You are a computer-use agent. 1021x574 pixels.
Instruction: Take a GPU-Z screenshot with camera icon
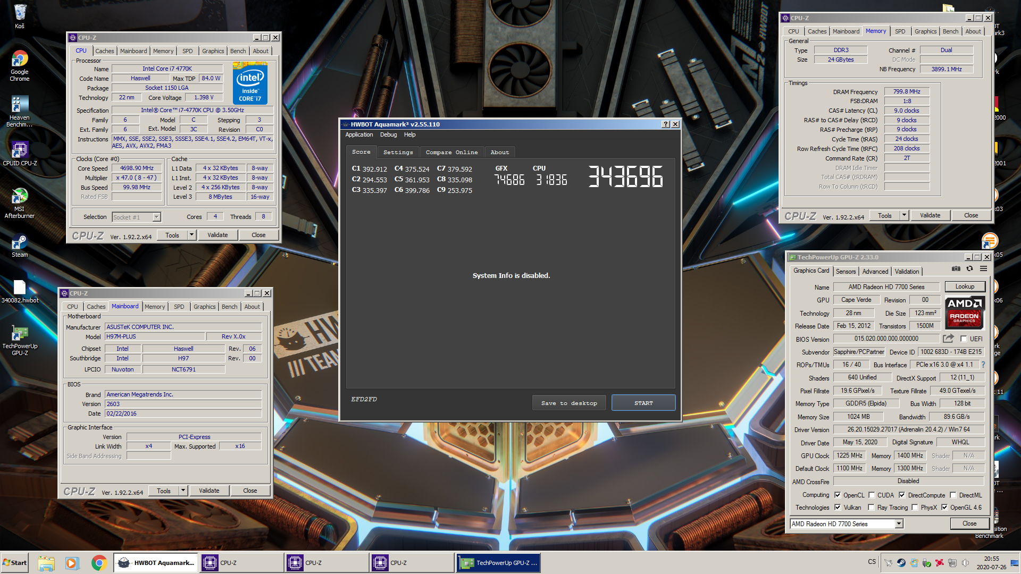(x=956, y=269)
